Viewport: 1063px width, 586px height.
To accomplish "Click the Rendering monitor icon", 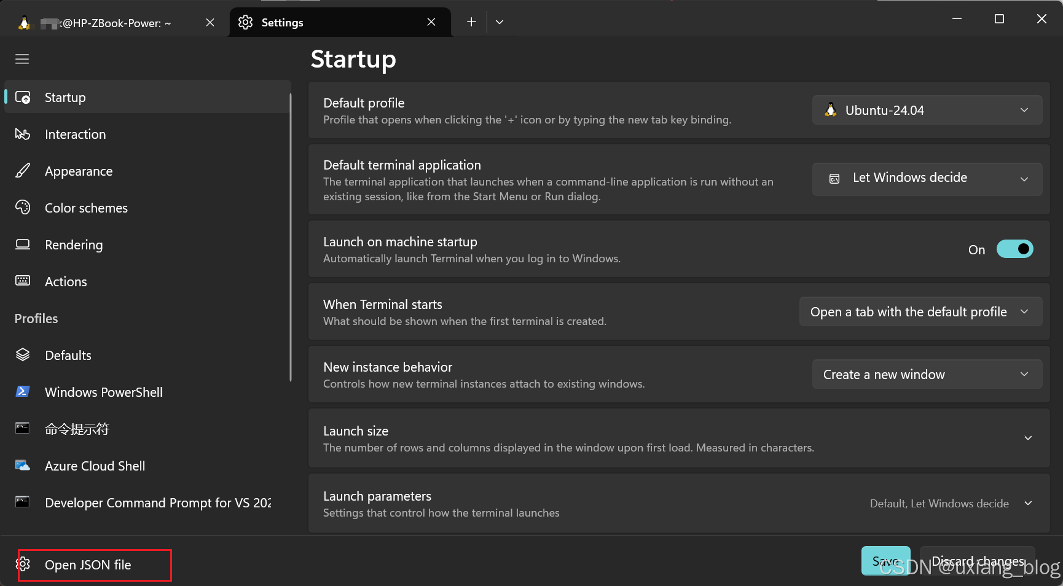I will 23,244.
